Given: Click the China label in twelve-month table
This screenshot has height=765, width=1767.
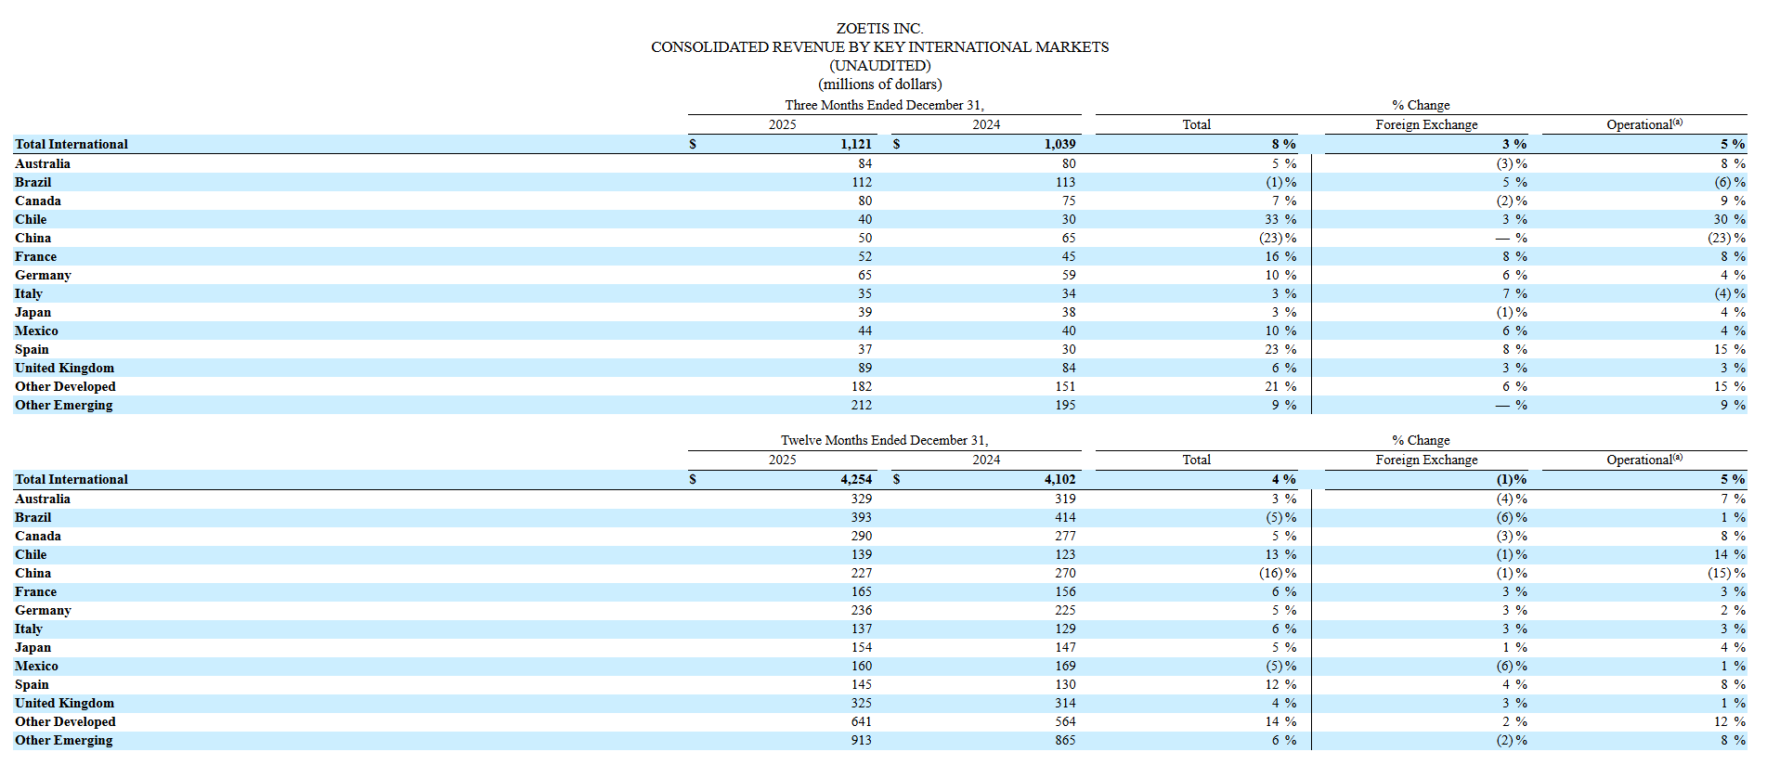Looking at the screenshot, I should coord(32,573).
